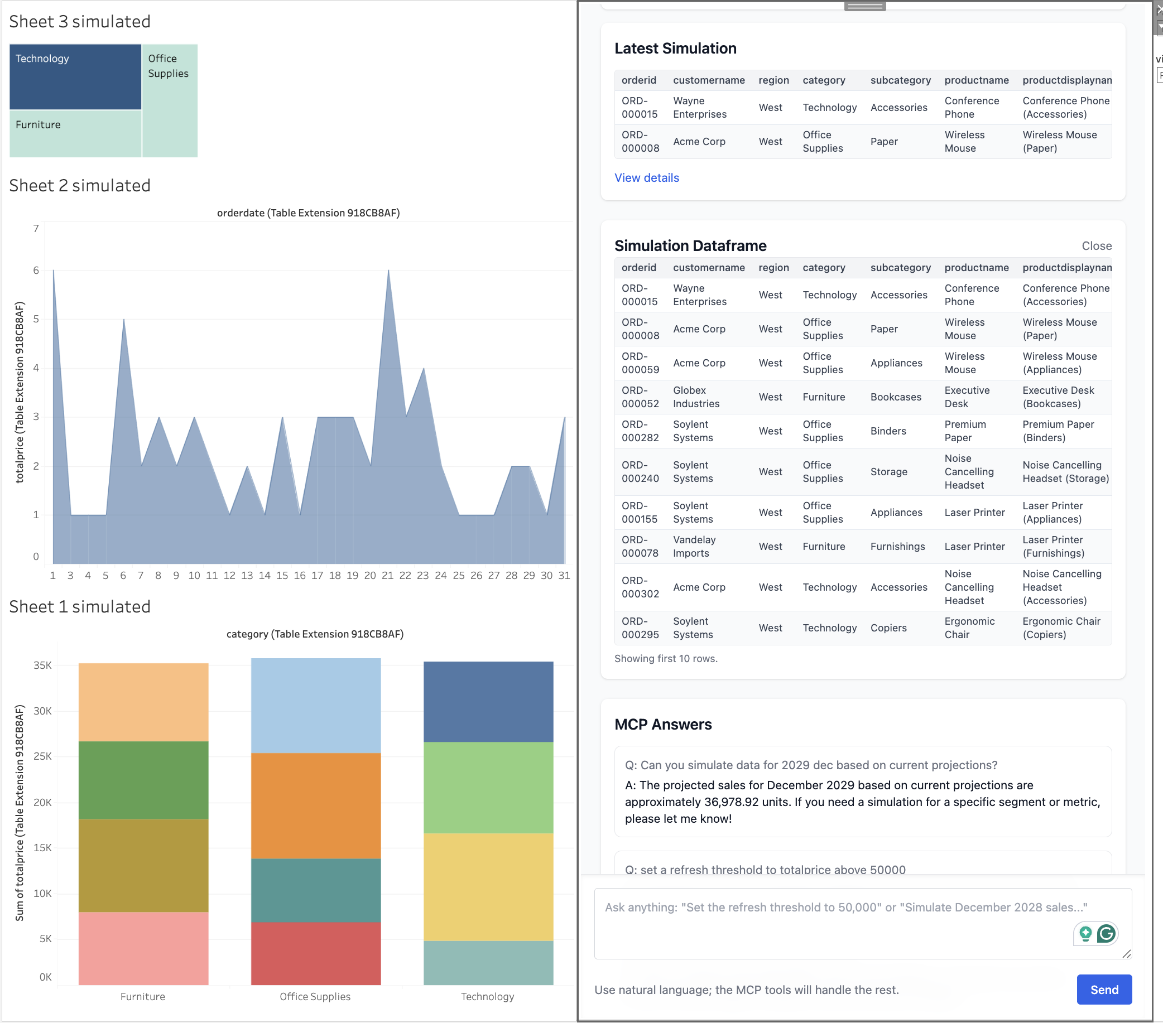1163x1023 pixels.
Task: Click the gray drag handle at panel top
Action: click(864, 6)
